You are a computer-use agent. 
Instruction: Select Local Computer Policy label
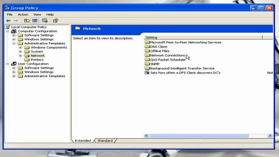pyautogui.click(x=29, y=27)
